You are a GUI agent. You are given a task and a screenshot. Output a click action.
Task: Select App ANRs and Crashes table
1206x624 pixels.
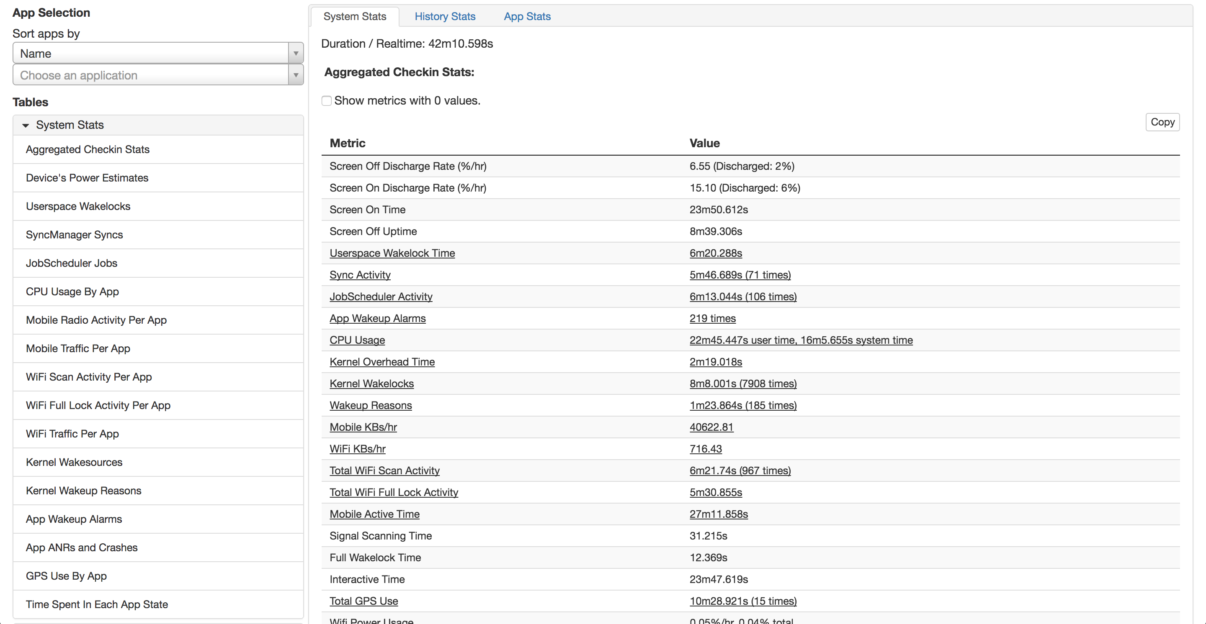click(82, 547)
